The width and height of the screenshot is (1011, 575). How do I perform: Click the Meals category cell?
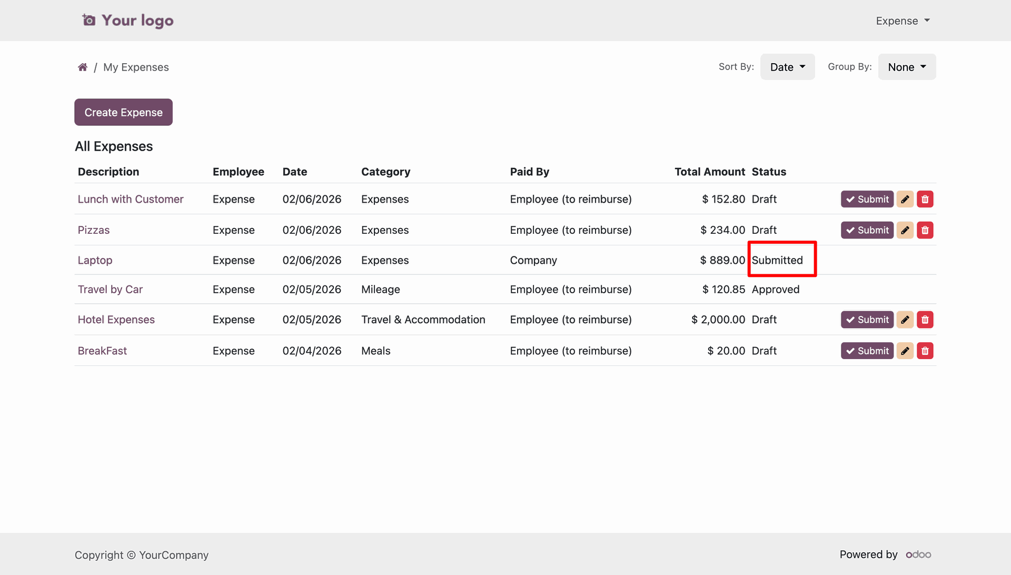click(x=376, y=351)
